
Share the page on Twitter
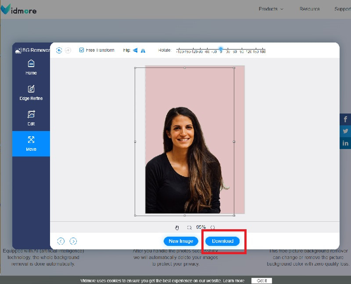pyautogui.click(x=345, y=131)
